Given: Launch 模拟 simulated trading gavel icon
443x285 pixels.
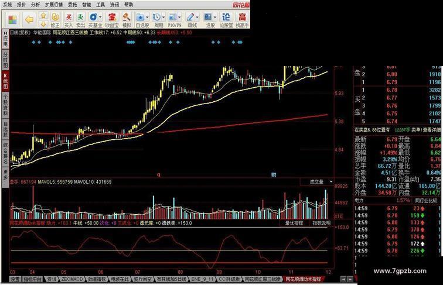Looking at the screenshot, I should 127,17.
